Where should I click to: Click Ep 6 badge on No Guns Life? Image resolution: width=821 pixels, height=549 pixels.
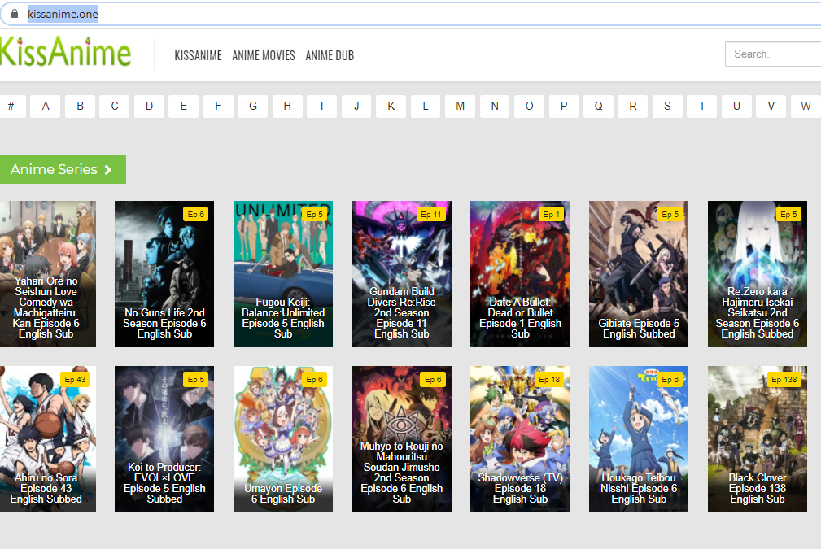click(x=196, y=214)
